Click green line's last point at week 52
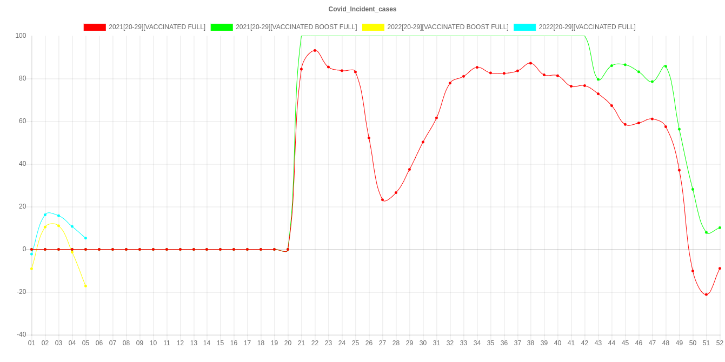The width and height of the screenshot is (725, 362). [720, 227]
